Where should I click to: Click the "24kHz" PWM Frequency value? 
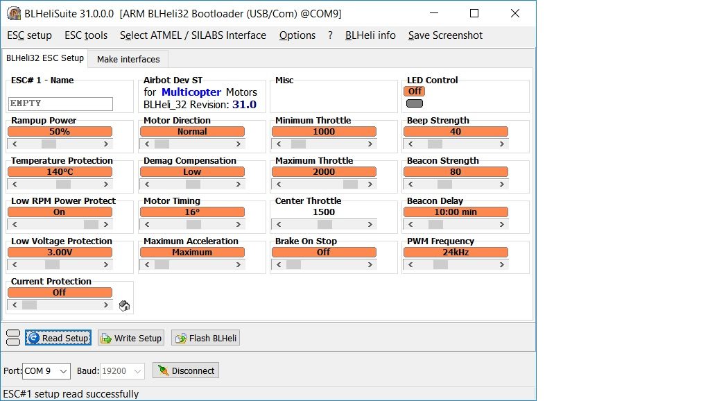pyautogui.click(x=456, y=253)
